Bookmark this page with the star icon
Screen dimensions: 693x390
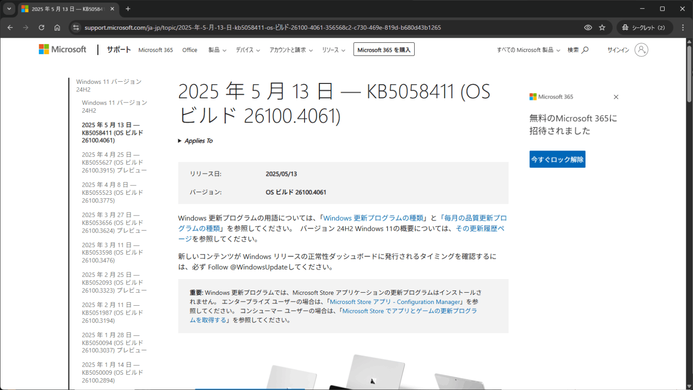click(602, 28)
